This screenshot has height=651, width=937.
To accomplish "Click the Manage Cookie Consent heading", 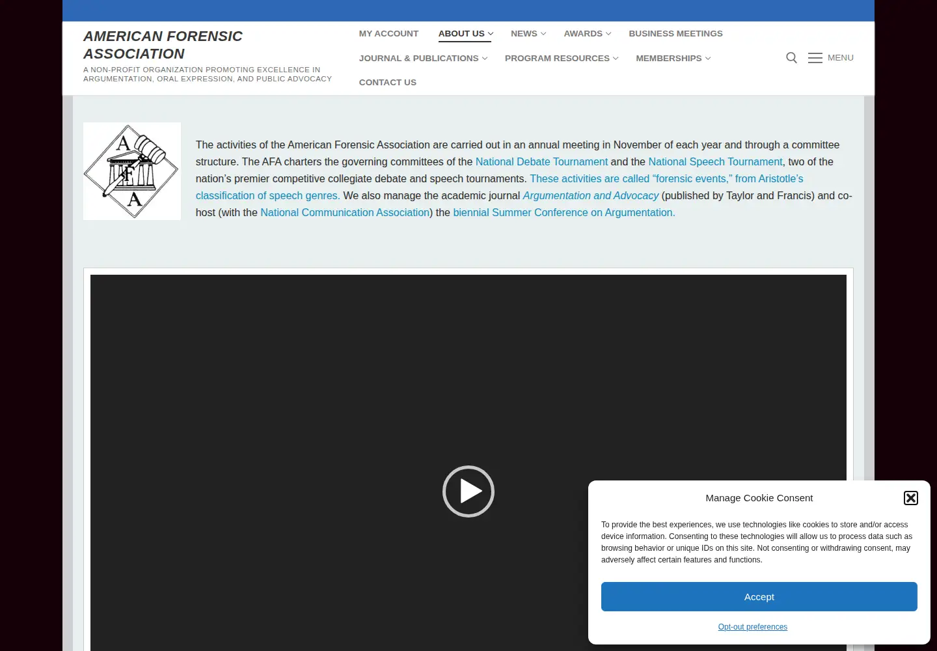I will (x=759, y=498).
